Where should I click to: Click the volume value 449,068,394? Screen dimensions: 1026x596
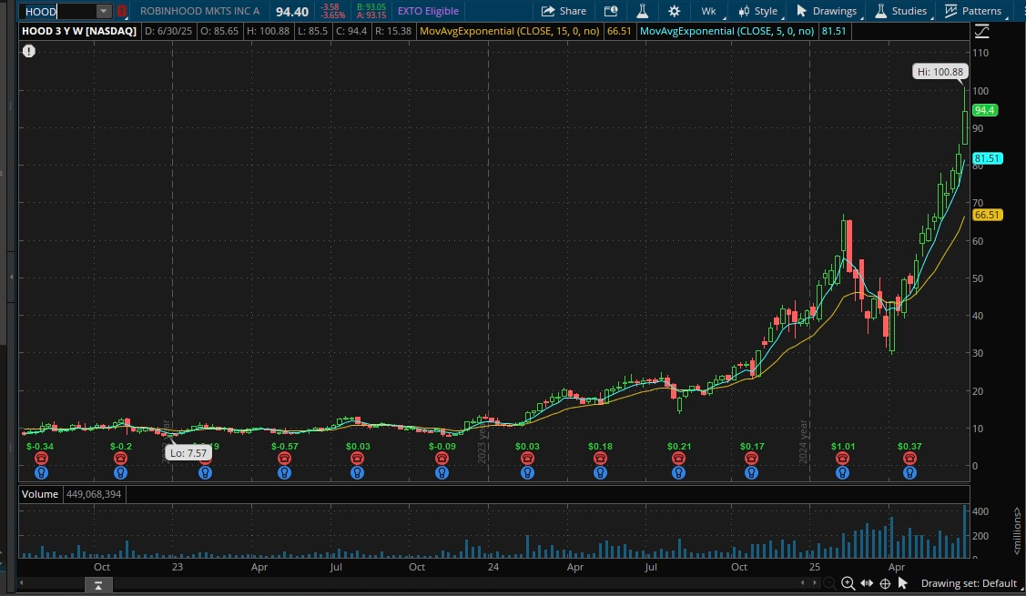pyautogui.click(x=94, y=494)
